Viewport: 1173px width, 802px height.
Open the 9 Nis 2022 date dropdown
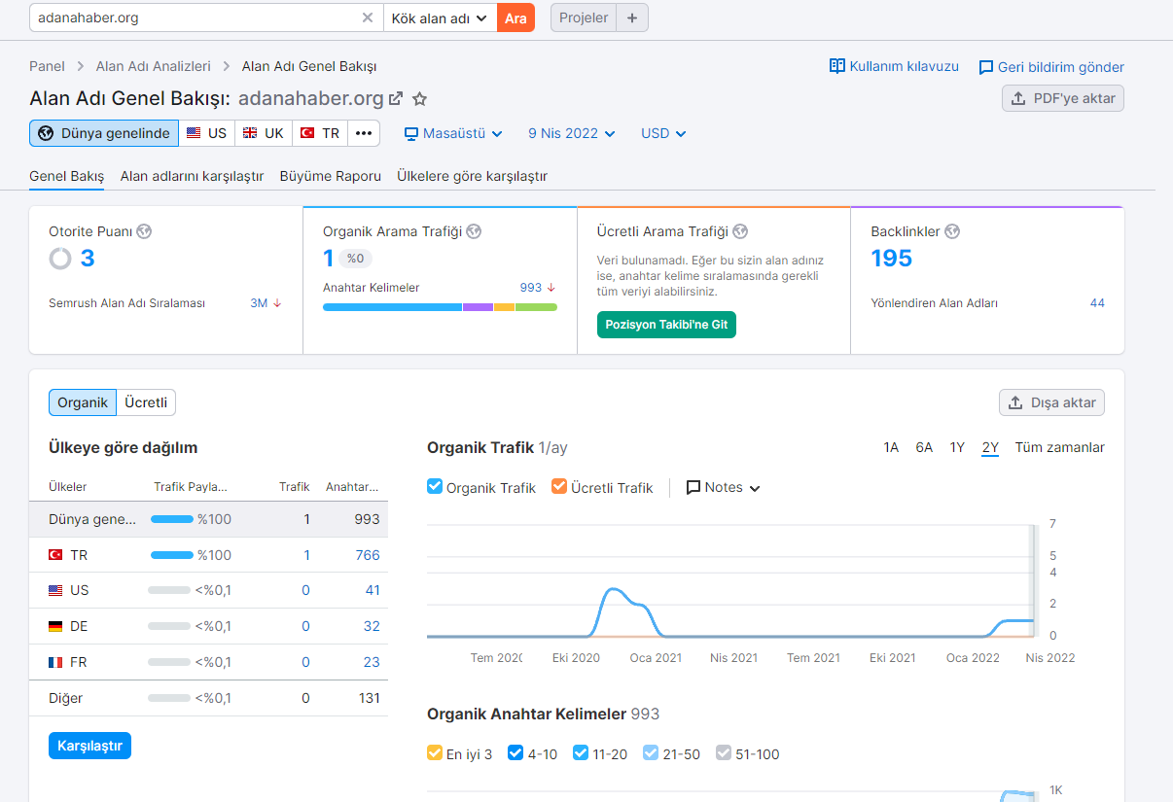tap(572, 133)
